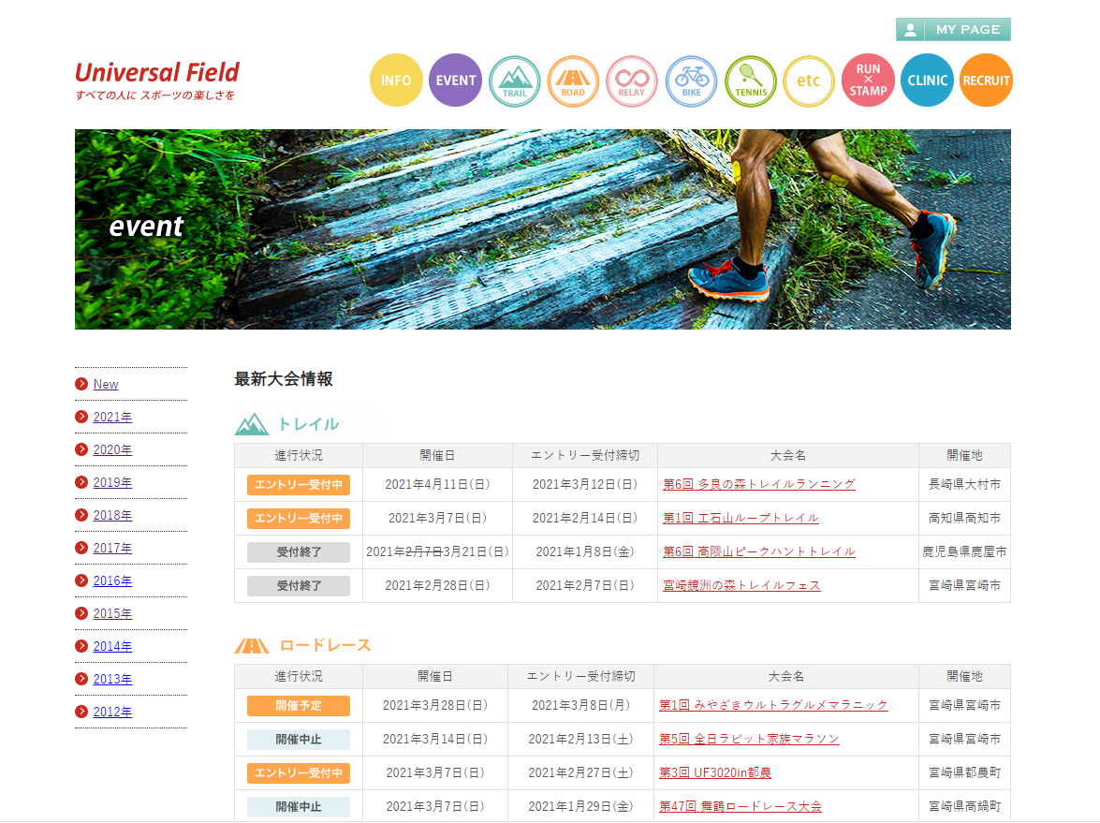Click the deadline cell 2021年1月8日(金)
Image resolution: width=1100 pixels, height=823 pixels.
(x=585, y=551)
